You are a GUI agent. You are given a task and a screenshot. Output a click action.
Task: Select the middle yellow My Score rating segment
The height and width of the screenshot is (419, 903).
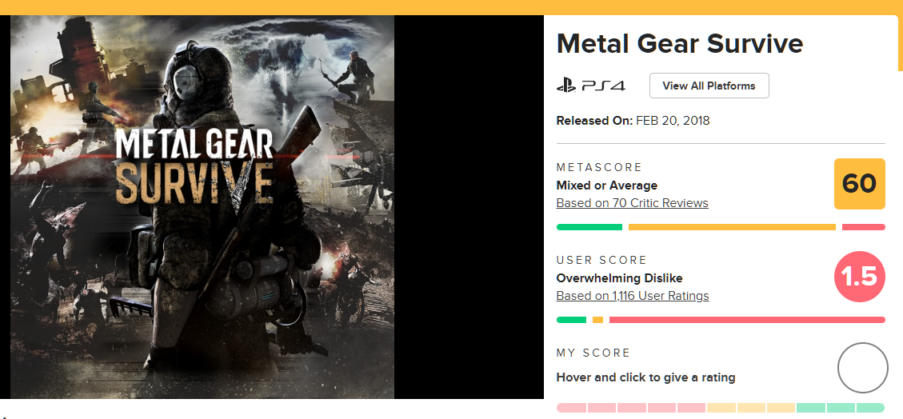pyautogui.click(x=751, y=408)
